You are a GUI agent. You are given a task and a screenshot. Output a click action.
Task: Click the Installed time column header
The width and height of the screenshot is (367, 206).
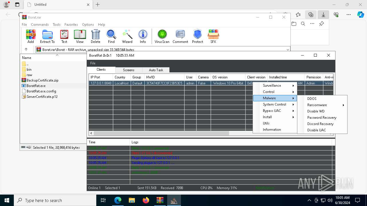pyautogui.click(x=286, y=77)
